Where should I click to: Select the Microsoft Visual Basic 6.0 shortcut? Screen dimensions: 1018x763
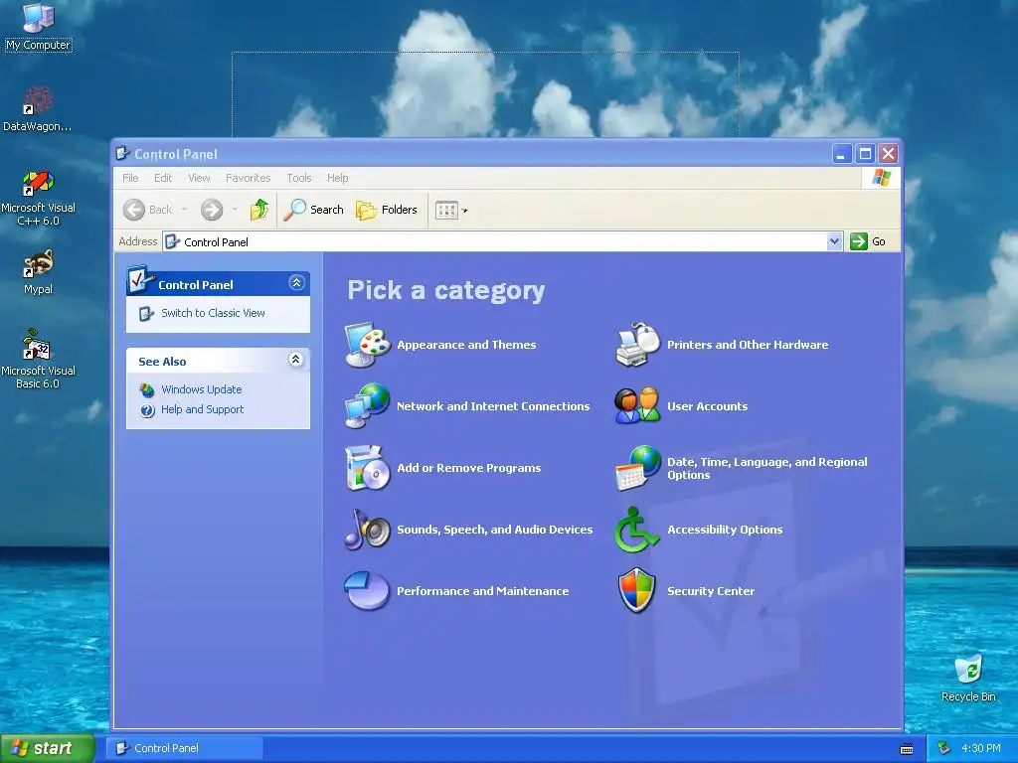click(x=39, y=360)
